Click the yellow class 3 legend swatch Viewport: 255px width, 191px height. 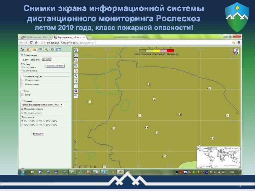(x=157, y=51)
